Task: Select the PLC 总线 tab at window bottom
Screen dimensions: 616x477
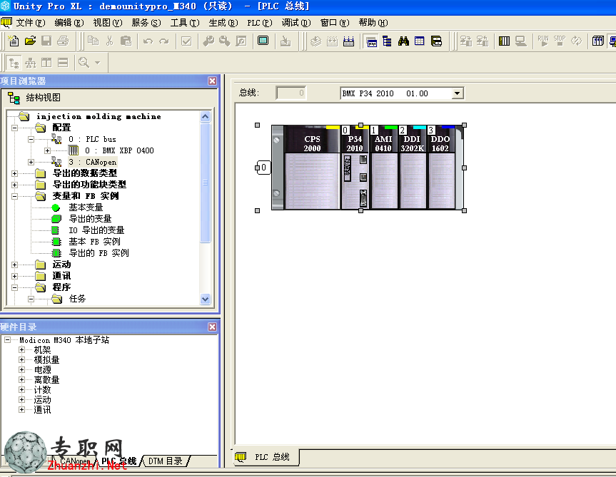Action: 266,457
